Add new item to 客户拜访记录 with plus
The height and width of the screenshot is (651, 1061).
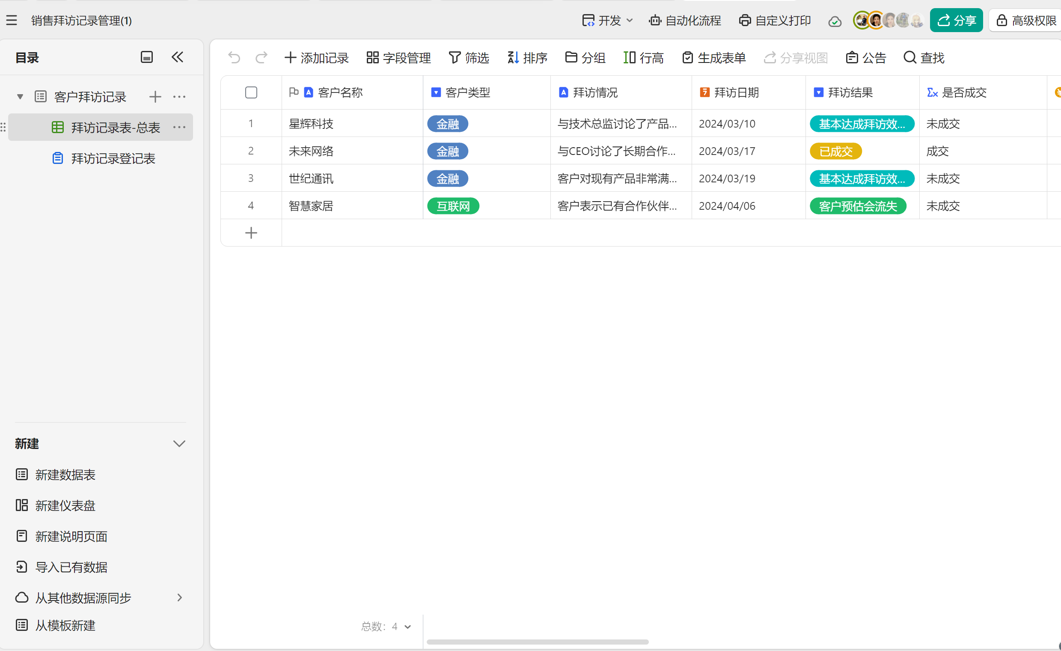[x=155, y=96]
